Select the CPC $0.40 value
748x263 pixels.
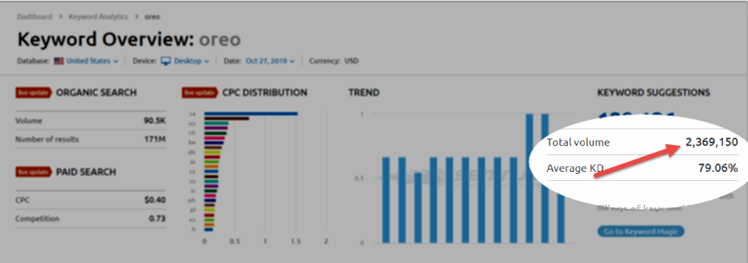pyautogui.click(x=155, y=200)
